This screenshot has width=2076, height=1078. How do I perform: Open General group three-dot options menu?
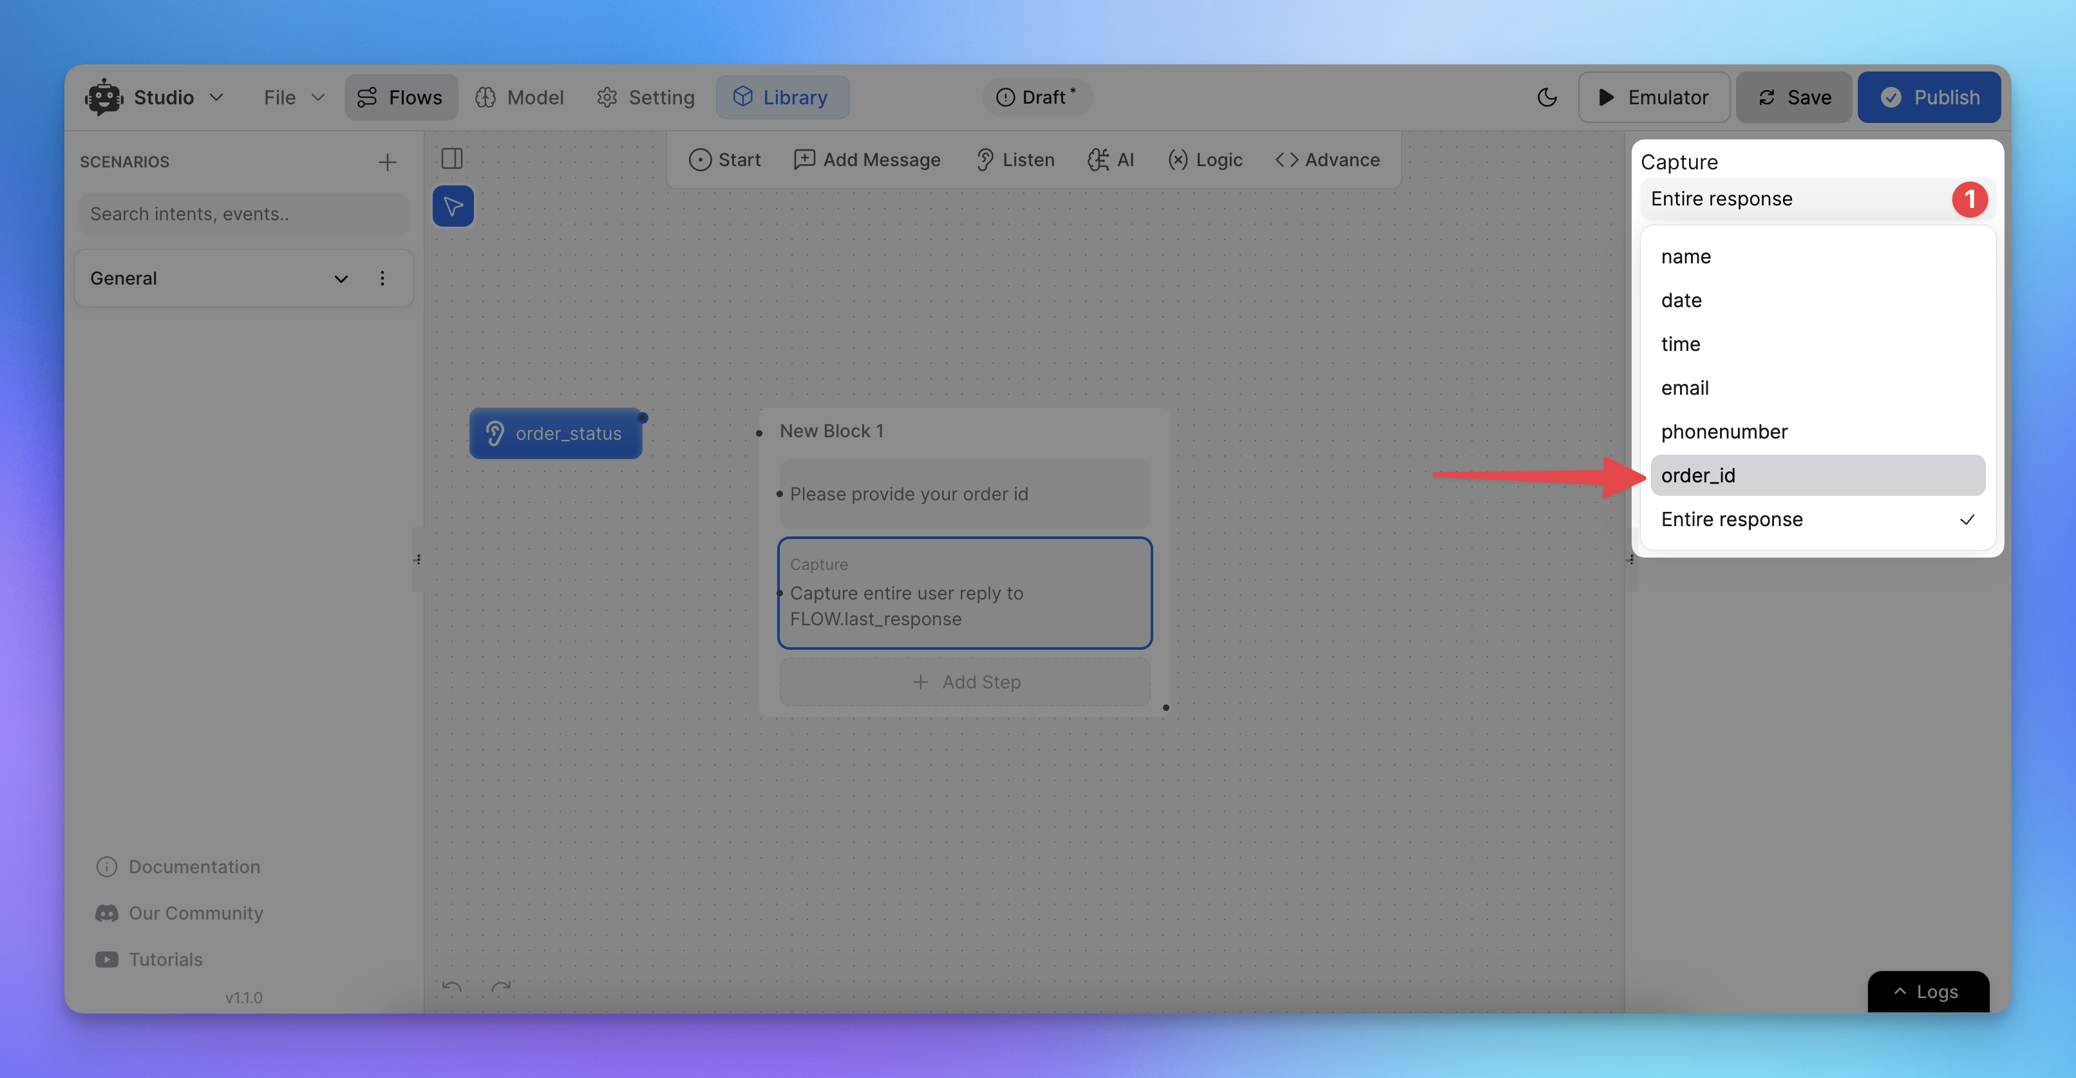click(382, 278)
